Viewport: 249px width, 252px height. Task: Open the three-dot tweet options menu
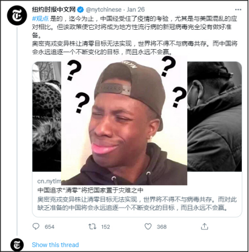(238, 10)
